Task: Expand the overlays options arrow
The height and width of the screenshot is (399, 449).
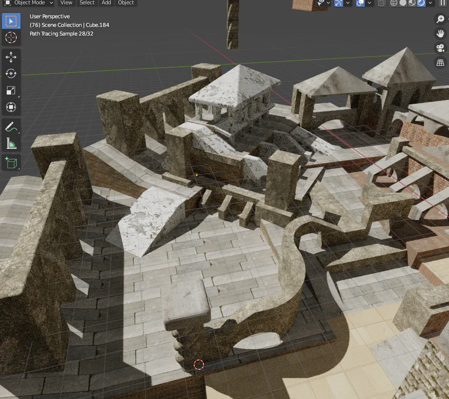Action: coord(369,3)
